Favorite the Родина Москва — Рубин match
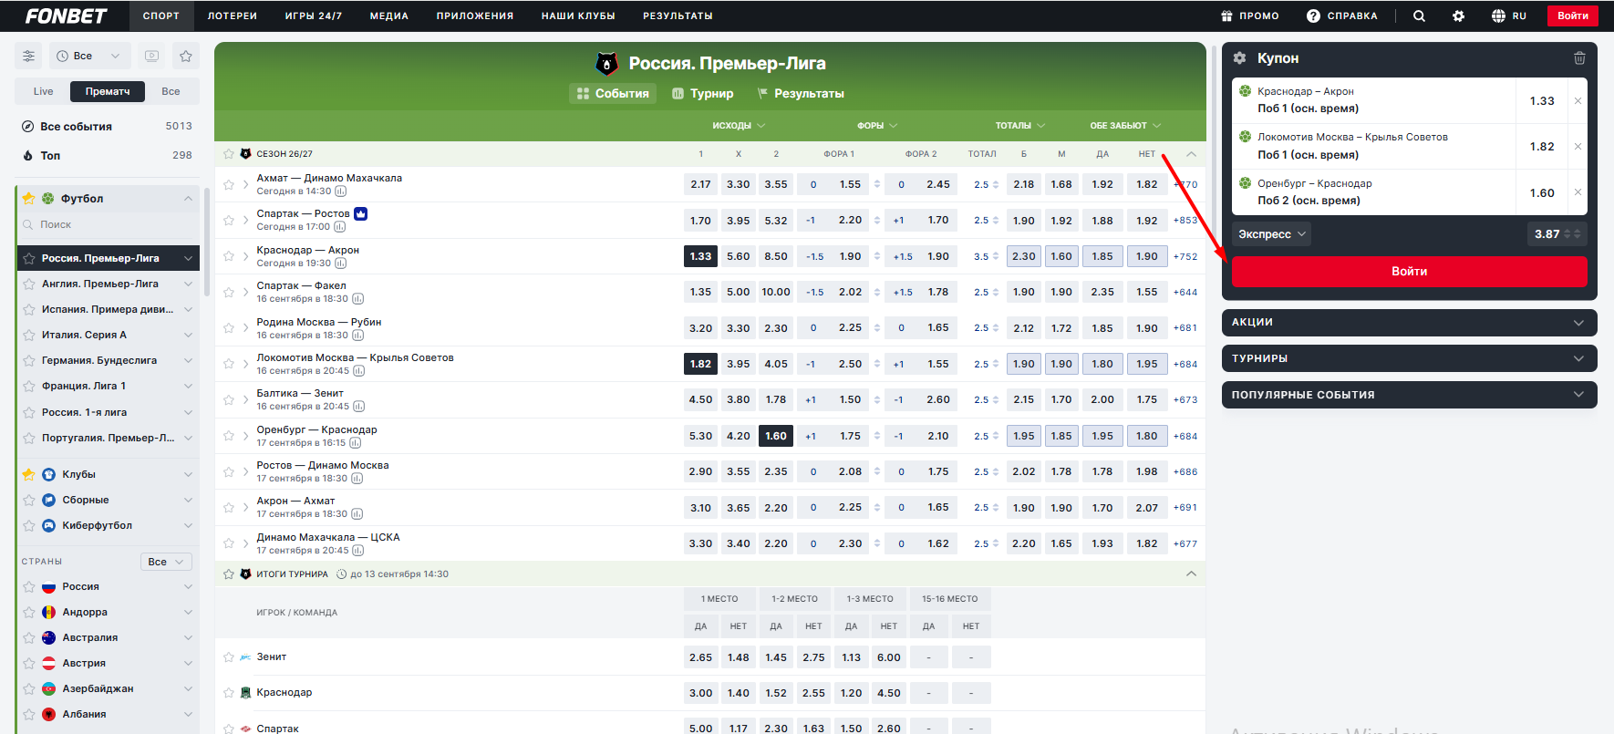The height and width of the screenshot is (734, 1614). coord(229,328)
